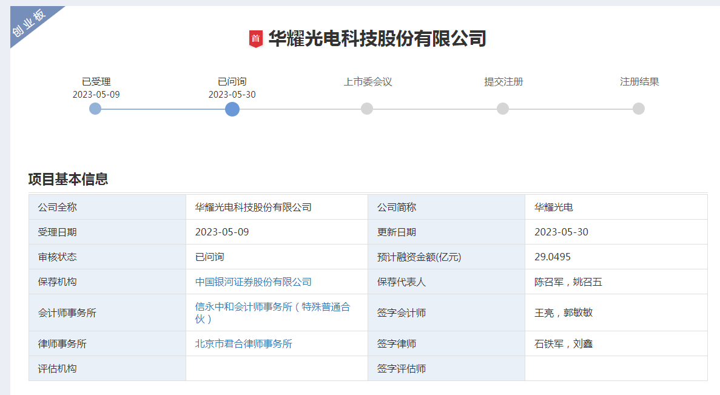Click the 审核状态 value 已问询

[210, 257]
